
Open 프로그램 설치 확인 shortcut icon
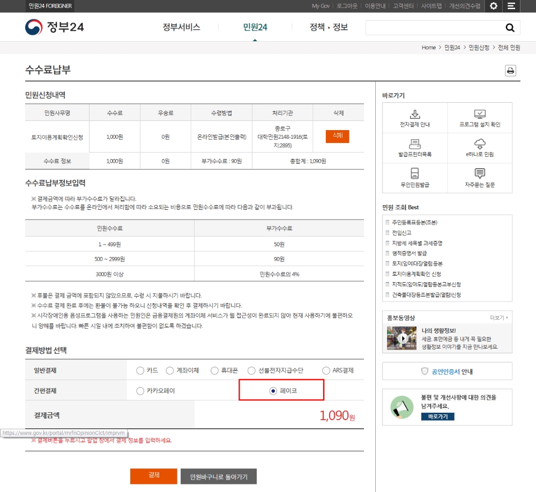pos(480,114)
